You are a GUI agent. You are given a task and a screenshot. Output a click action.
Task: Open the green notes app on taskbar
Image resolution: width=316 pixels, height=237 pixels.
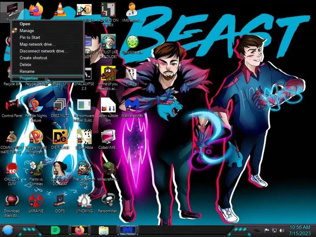pyautogui.click(x=56, y=230)
